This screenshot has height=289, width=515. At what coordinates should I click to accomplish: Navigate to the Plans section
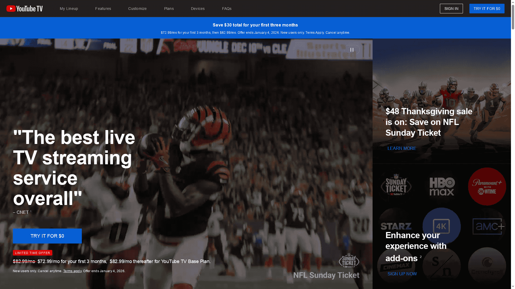click(x=169, y=8)
